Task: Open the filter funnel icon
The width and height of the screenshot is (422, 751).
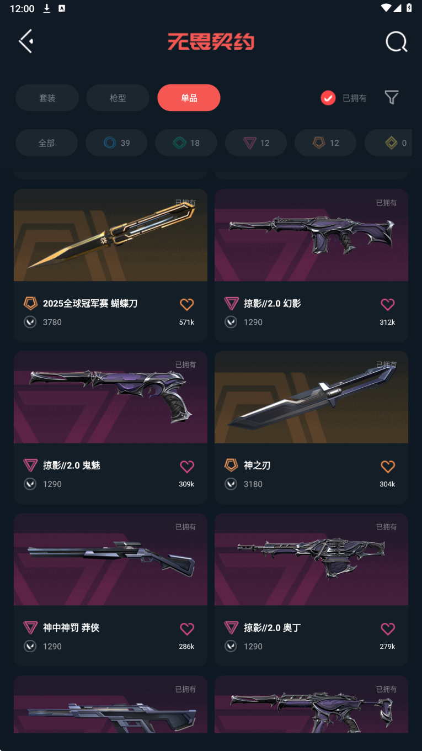Action: point(391,98)
